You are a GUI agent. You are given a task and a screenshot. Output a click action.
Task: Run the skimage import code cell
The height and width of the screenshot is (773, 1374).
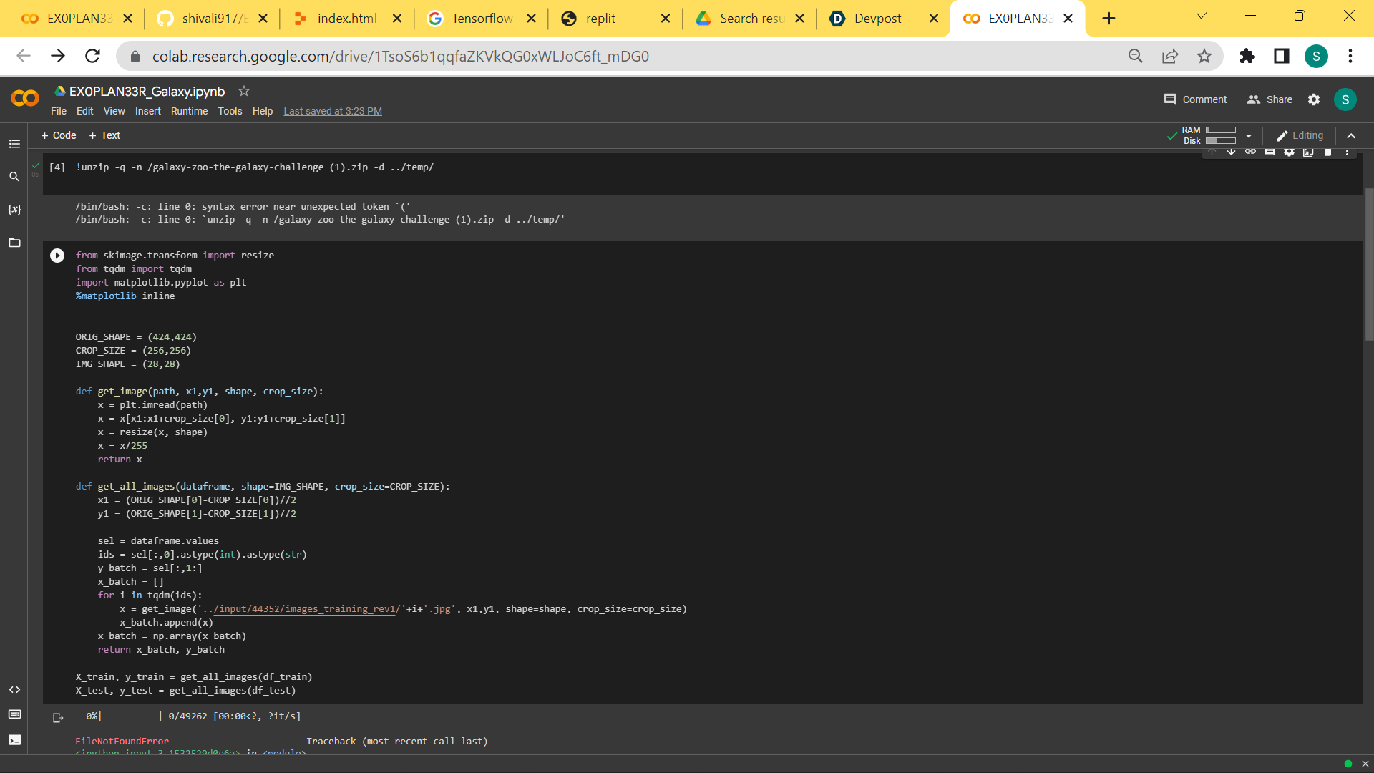coord(57,256)
